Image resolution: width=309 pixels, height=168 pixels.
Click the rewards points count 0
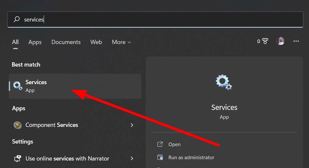pos(258,41)
